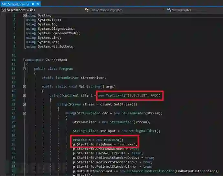223x176 pixels.
Task: Click the 'System.IO' using line
Action: (x=41, y=24)
